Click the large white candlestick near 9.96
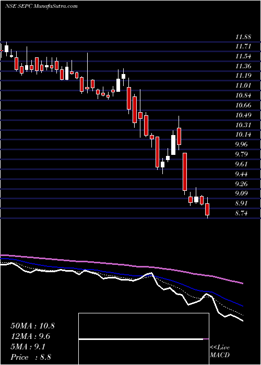 point(173,145)
